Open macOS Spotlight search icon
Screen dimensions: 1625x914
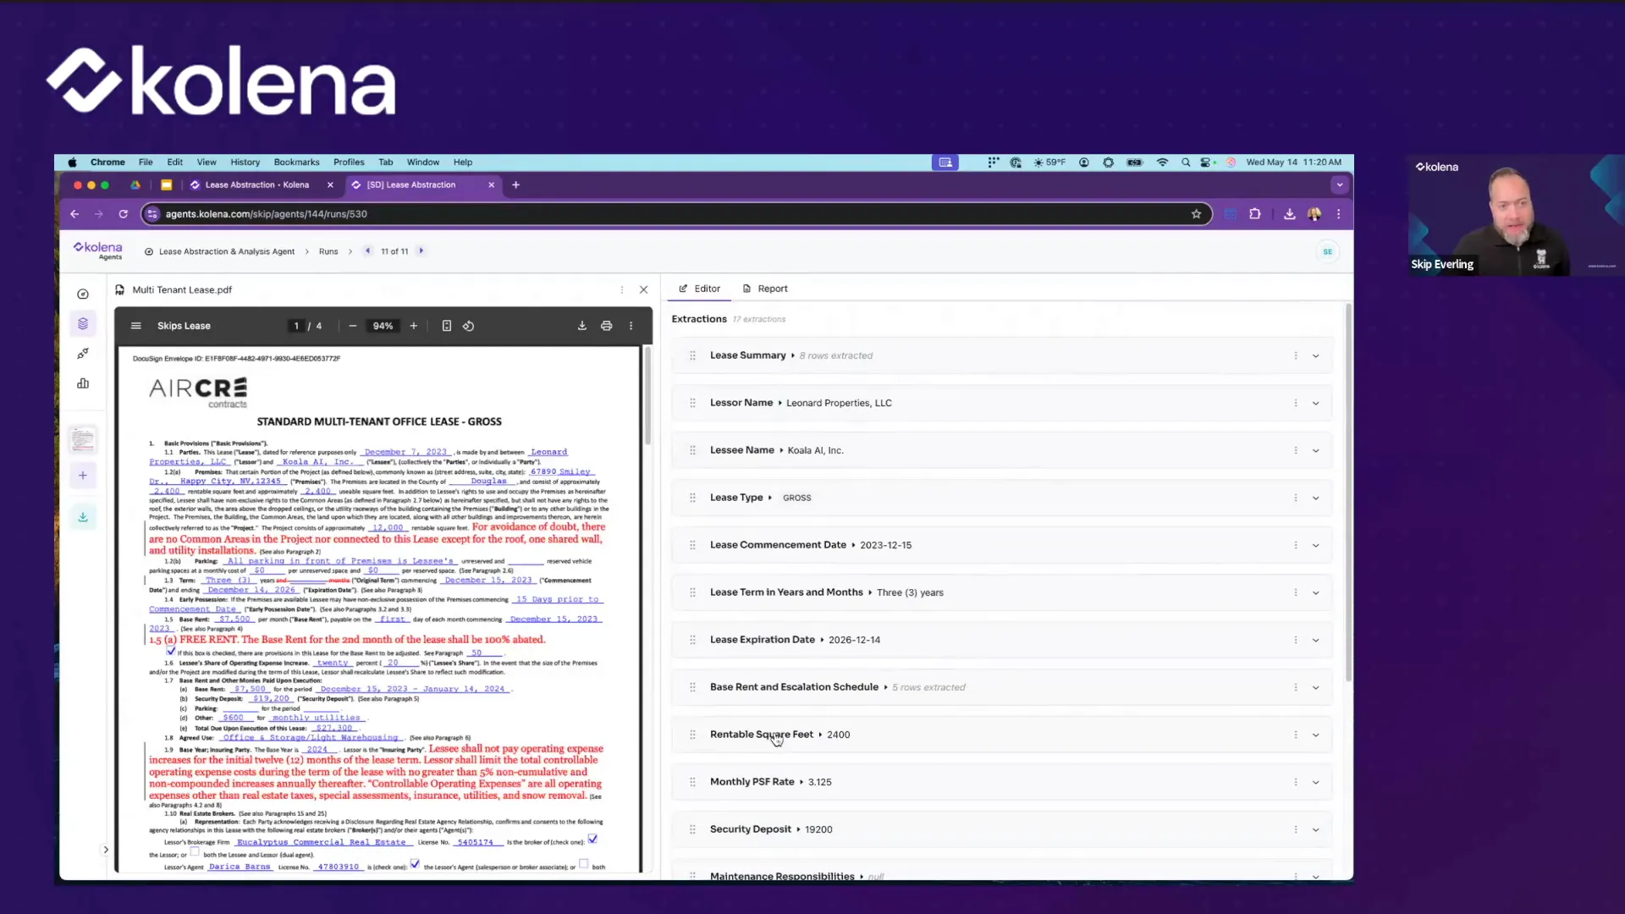pyautogui.click(x=1186, y=162)
